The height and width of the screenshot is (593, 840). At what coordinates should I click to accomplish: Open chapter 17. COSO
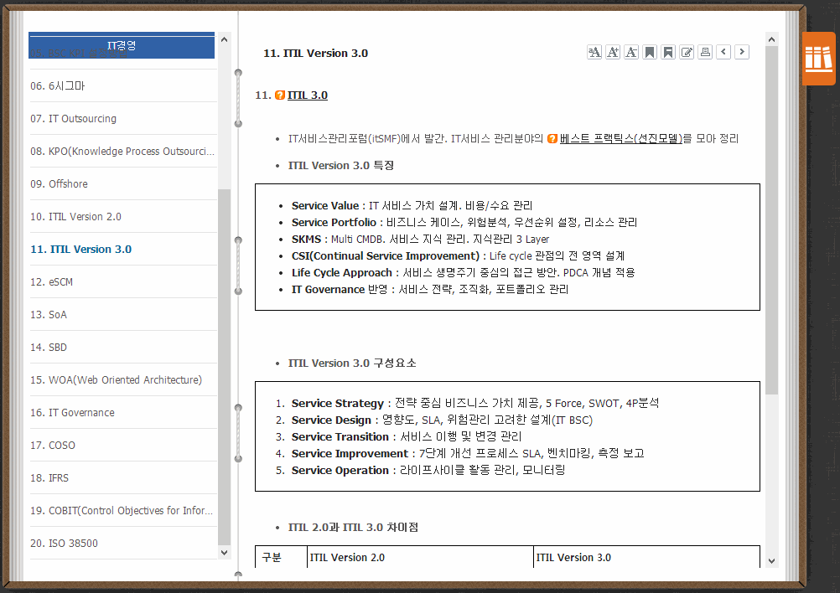[123, 445]
